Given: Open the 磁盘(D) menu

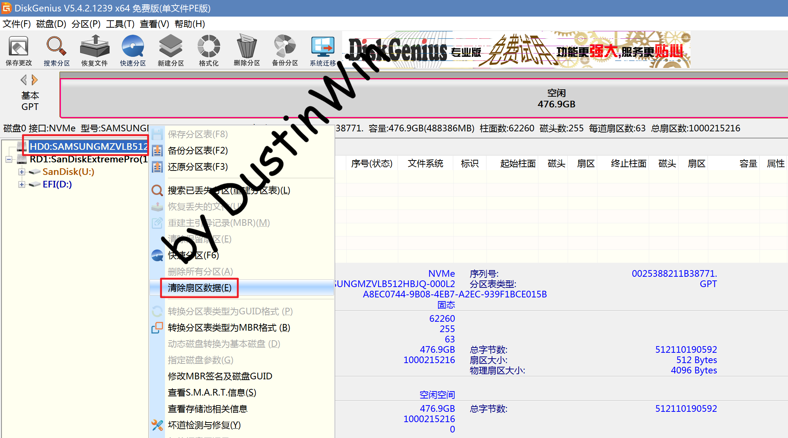Looking at the screenshot, I should (x=51, y=24).
